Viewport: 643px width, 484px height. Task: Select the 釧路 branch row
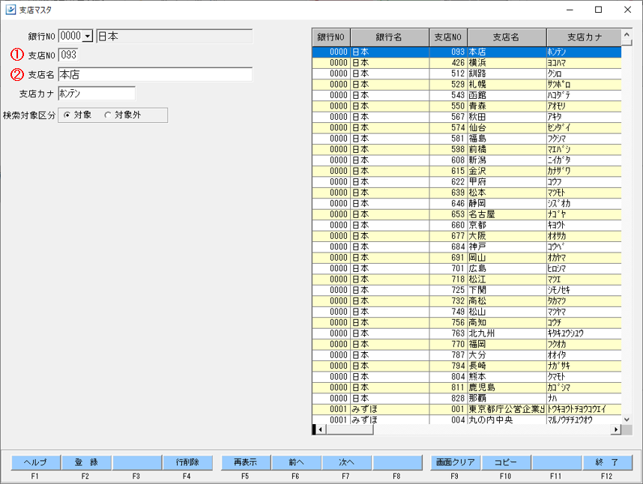click(467, 73)
